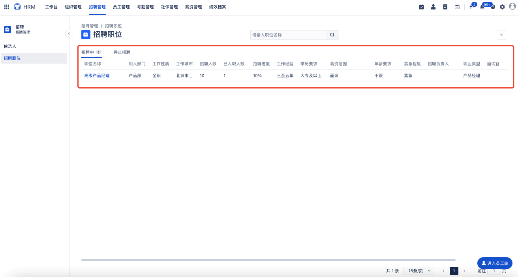Click the 职业类型 column header
The width and height of the screenshot is (518, 277).
click(x=471, y=64)
